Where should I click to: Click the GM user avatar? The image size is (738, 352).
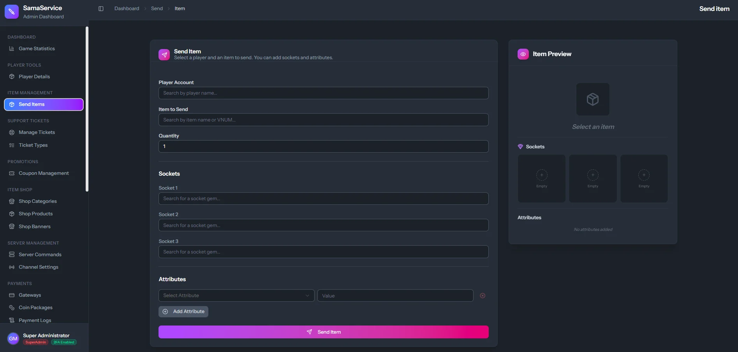[x=13, y=339]
